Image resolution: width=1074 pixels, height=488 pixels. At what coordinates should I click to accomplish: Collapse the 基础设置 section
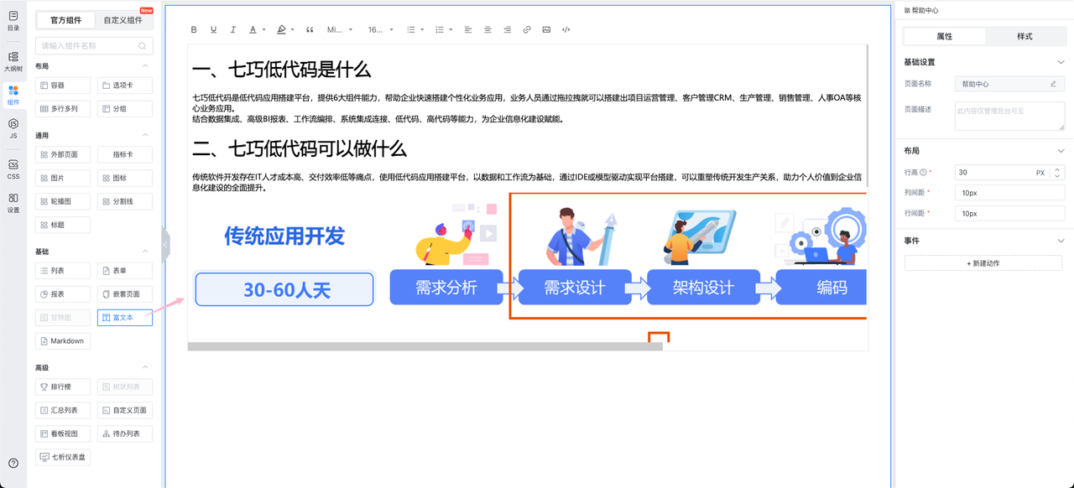(1061, 62)
